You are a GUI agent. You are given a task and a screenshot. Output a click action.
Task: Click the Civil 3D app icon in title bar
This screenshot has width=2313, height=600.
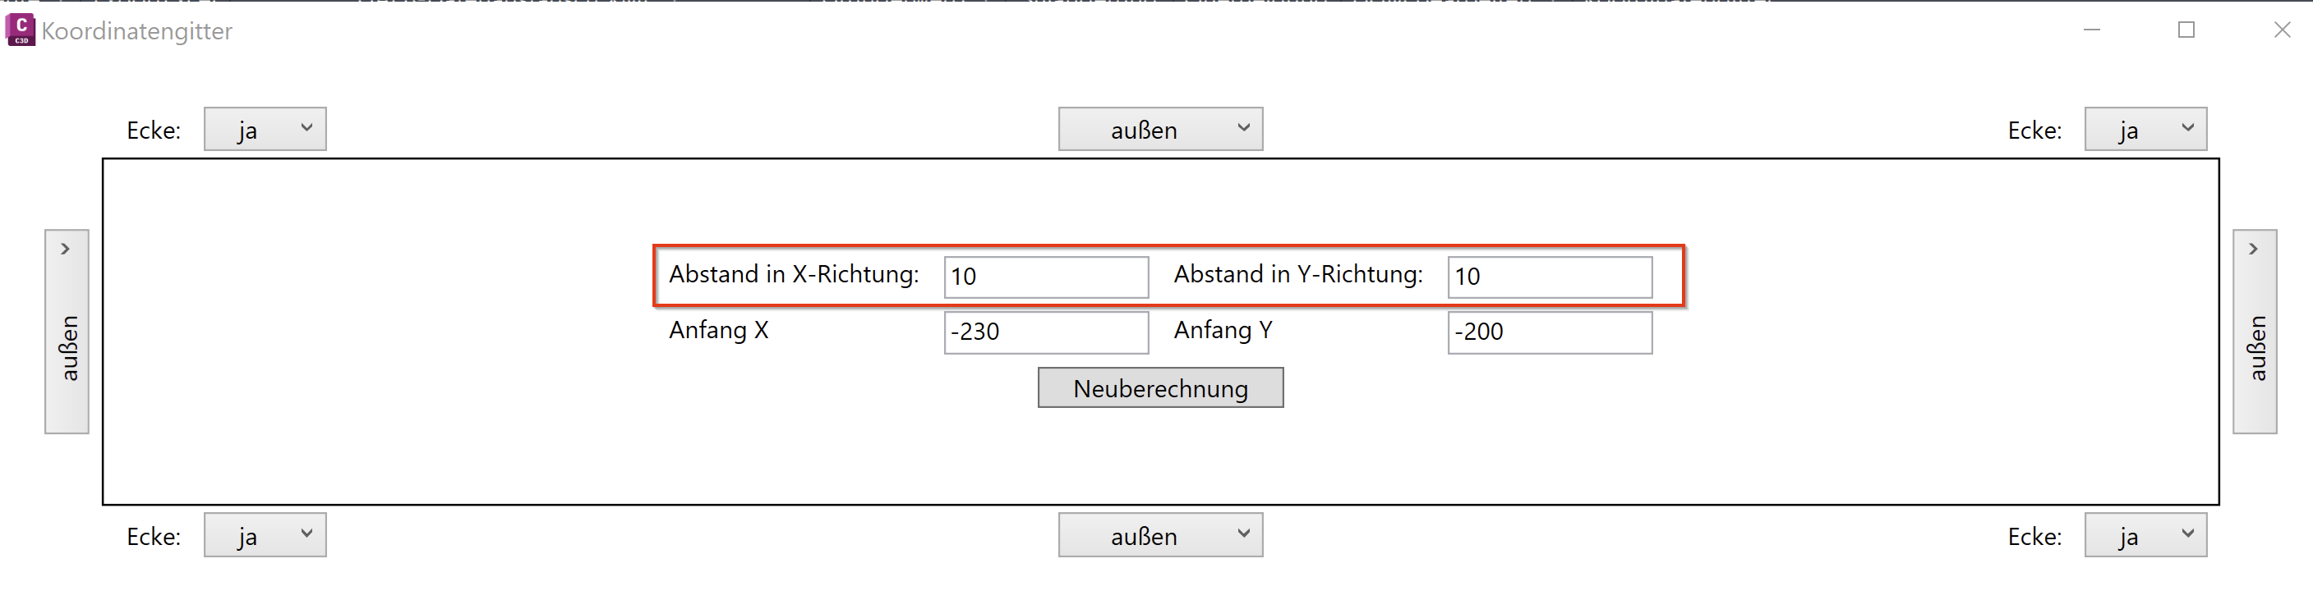(20, 30)
